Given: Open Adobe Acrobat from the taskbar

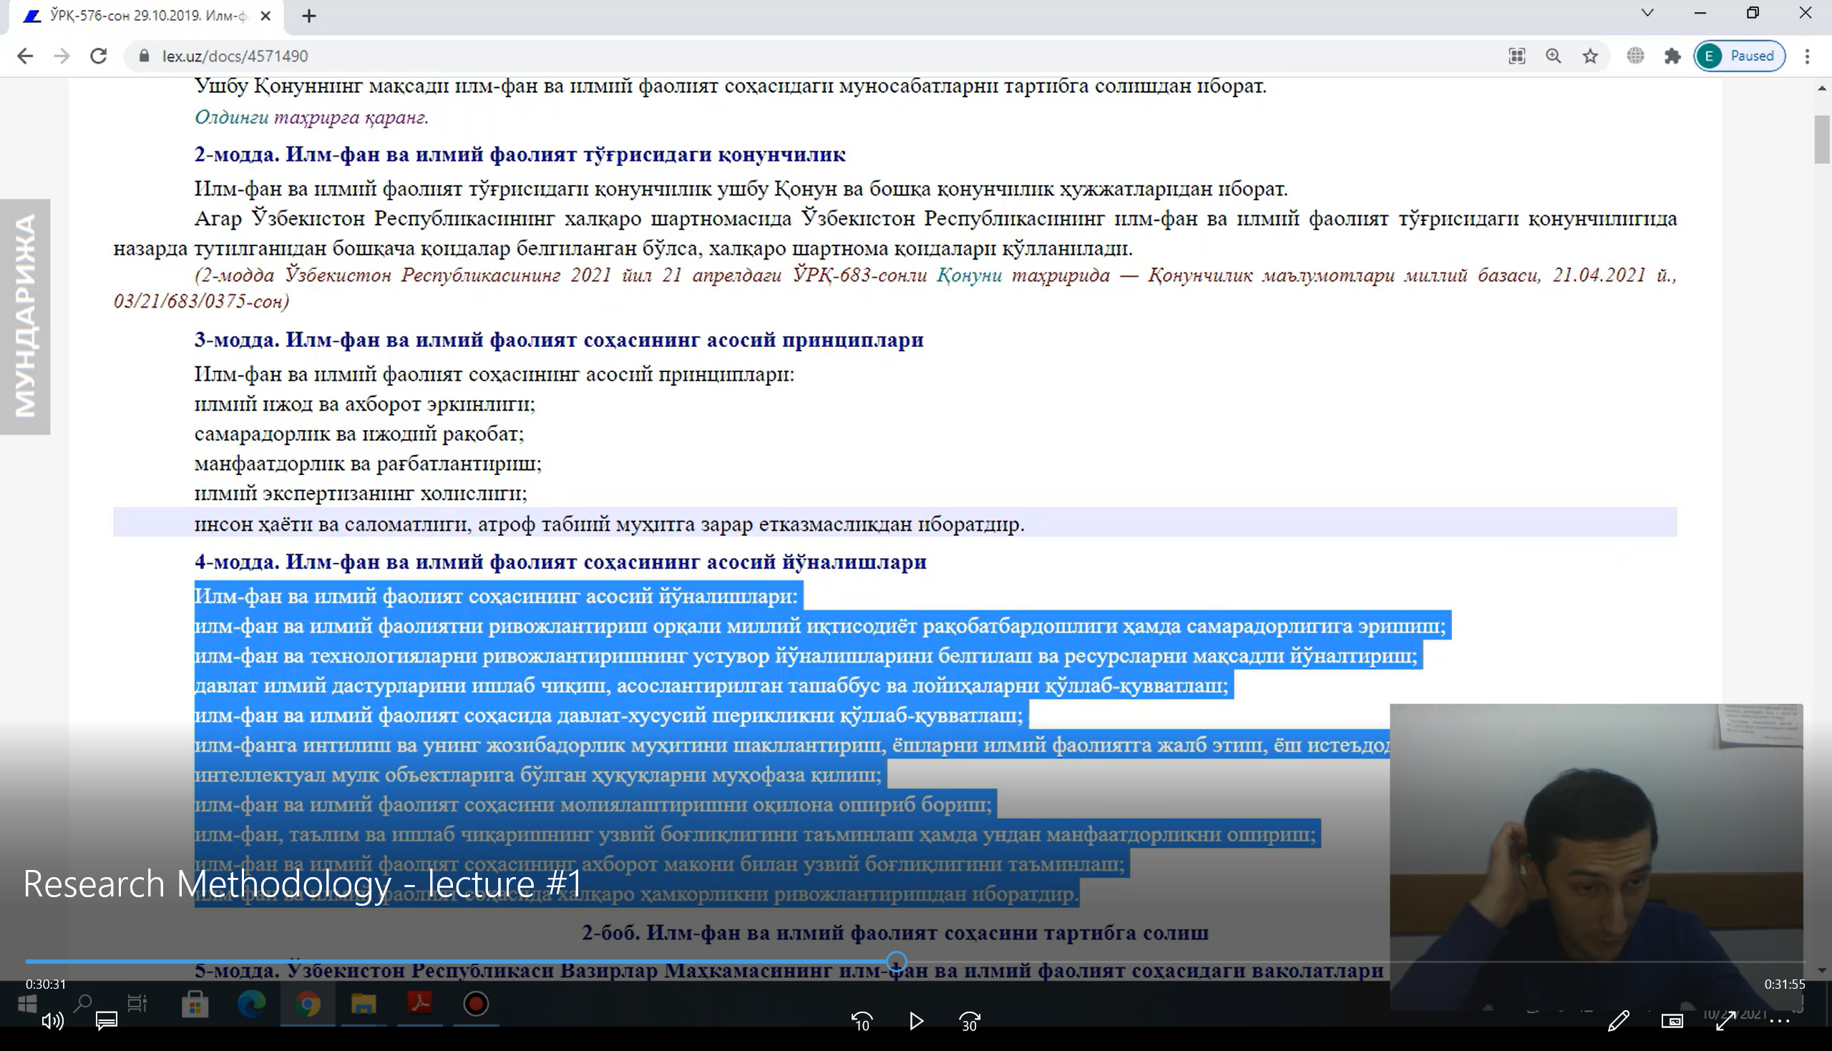Looking at the screenshot, I should coord(420,1003).
